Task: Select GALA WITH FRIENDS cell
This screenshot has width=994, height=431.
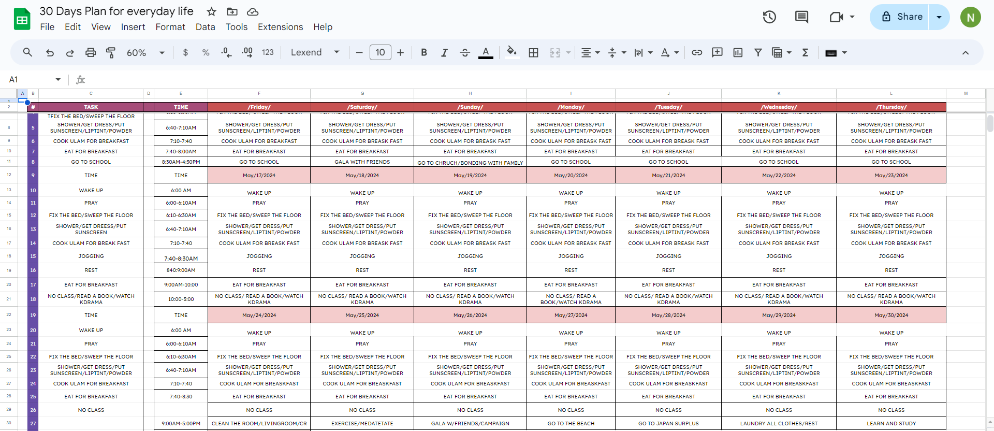Action: tap(362, 162)
